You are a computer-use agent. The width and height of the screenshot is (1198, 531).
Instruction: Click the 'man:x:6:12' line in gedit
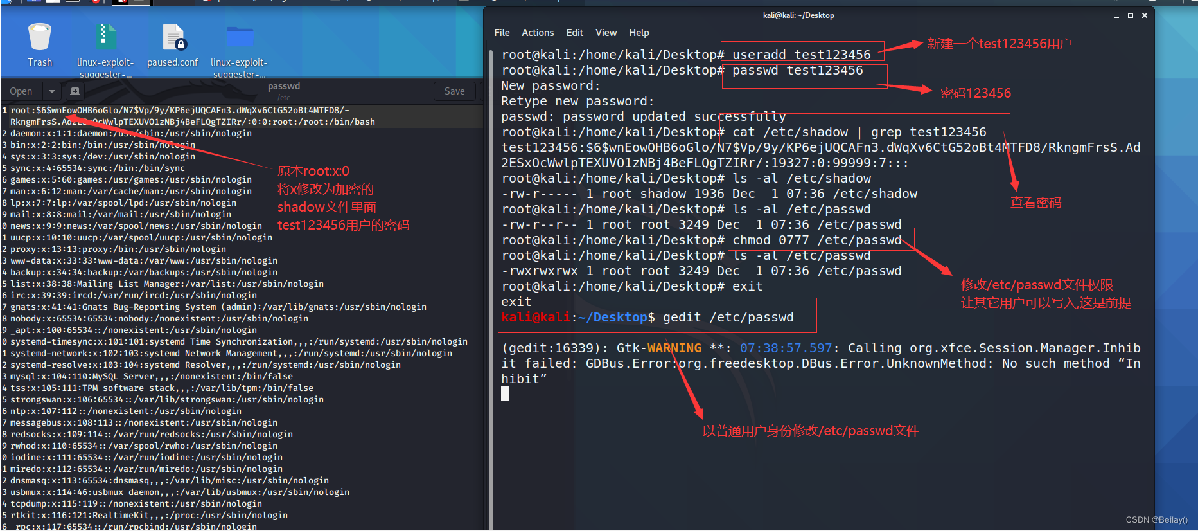click(x=130, y=192)
